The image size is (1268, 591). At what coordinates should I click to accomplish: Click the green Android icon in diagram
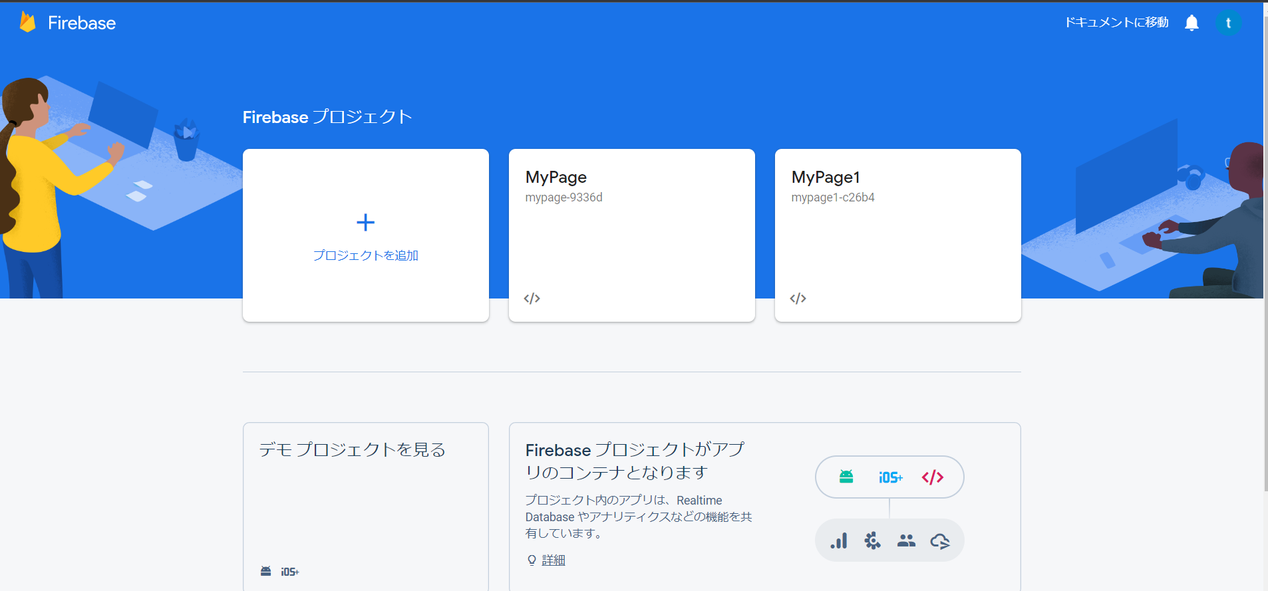click(x=846, y=477)
